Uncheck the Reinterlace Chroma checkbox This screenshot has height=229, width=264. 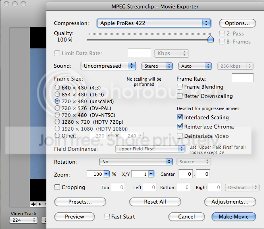pyautogui.click(x=180, y=127)
